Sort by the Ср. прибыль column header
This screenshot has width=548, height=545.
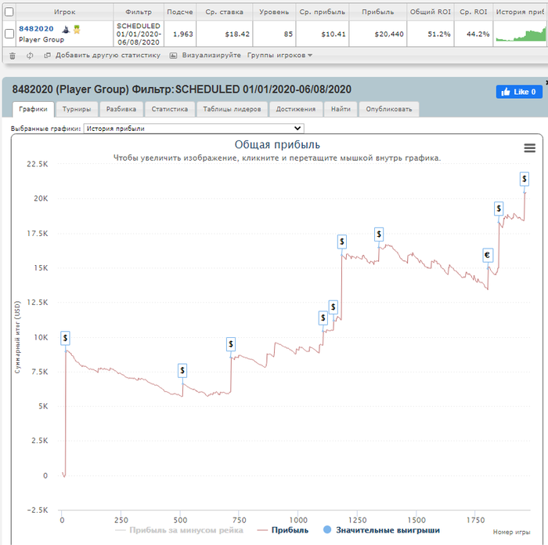323,12
